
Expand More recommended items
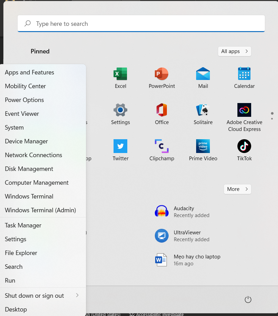coord(237,189)
